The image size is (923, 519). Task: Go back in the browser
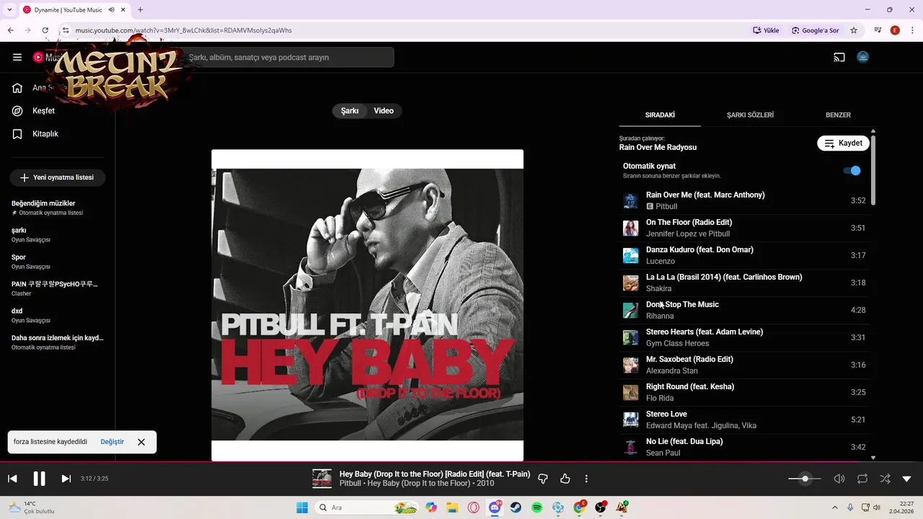click(x=11, y=30)
